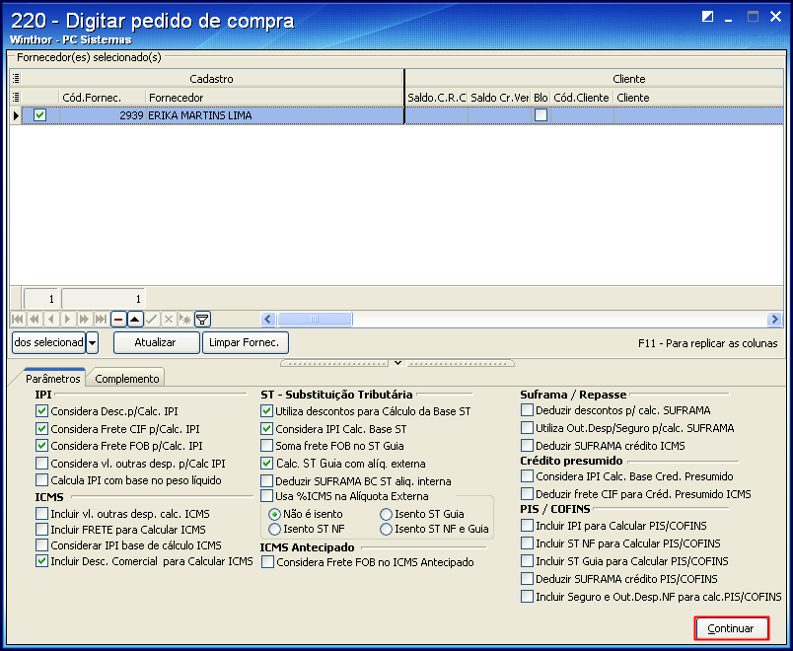Switch to the Complemento tab

(x=126, y=379)
